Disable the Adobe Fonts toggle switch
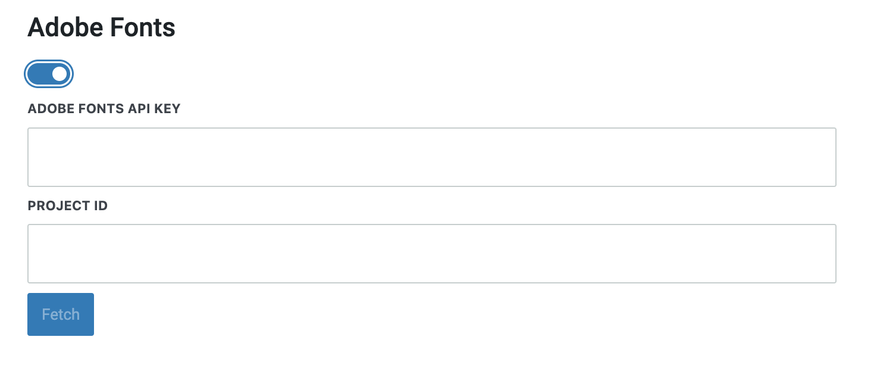 (x=49, y=74)
